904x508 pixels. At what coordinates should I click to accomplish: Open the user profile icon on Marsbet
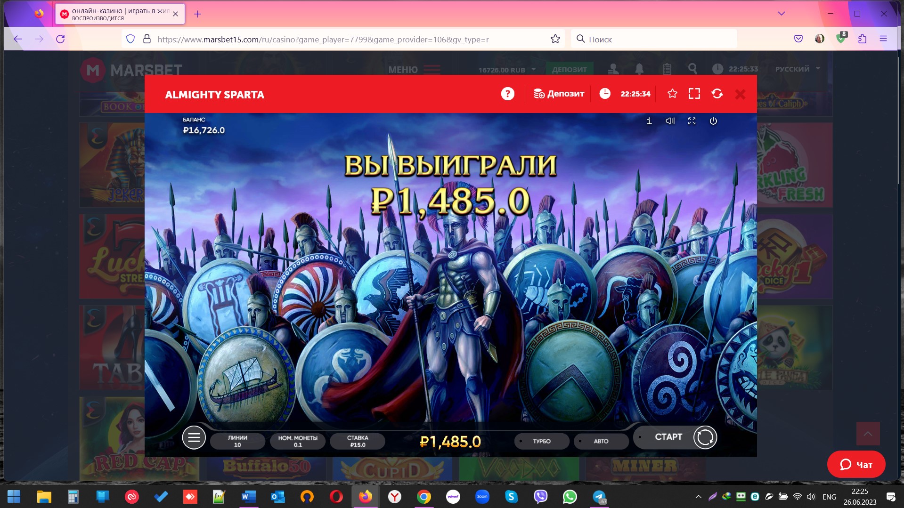click(613, 69)
